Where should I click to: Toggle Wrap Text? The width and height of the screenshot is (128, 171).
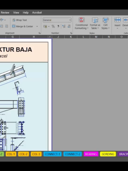tap(19, 20)
